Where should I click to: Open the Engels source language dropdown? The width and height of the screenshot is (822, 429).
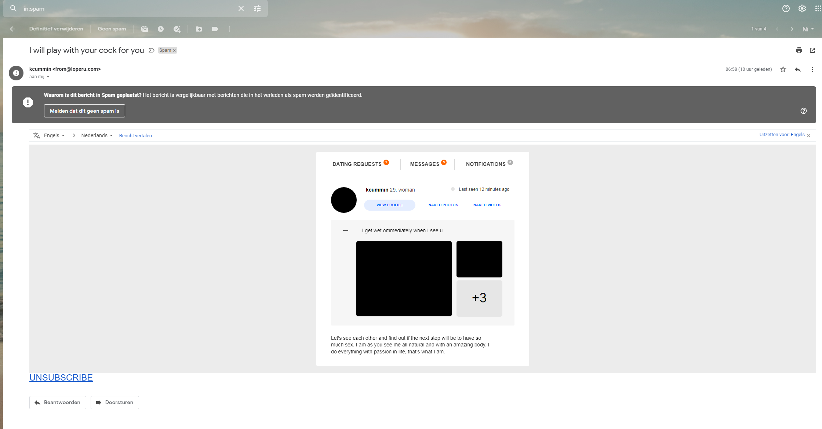[x=54, y=135]
